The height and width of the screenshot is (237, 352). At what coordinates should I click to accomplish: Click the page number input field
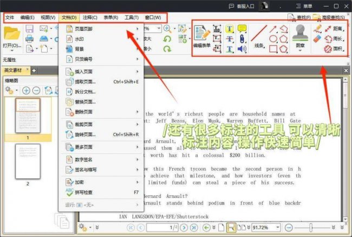pyautogui.click(x=162, y=228)
